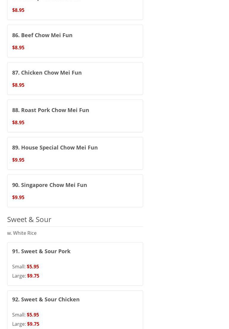This screenshot has height=329, width=229.
Task: Pick the Small $5.95 price for Sweet & Sour Pork
Action: (33, 267)
